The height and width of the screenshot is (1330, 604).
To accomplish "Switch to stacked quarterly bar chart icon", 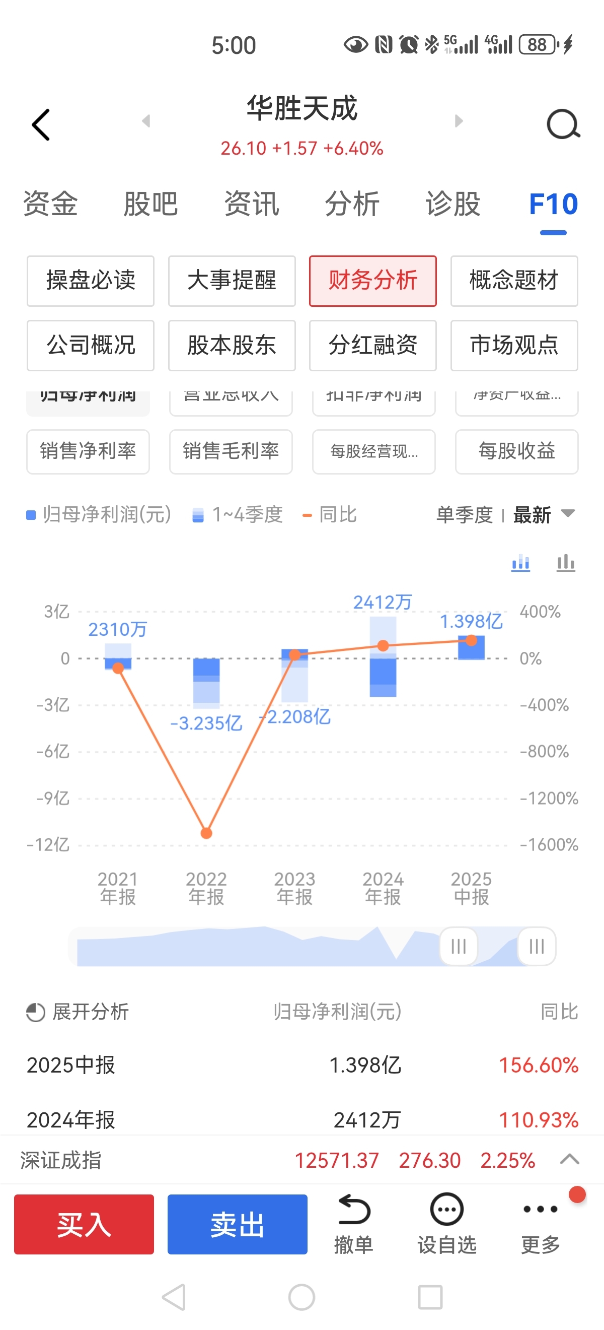I will click(x=520, y=563).
